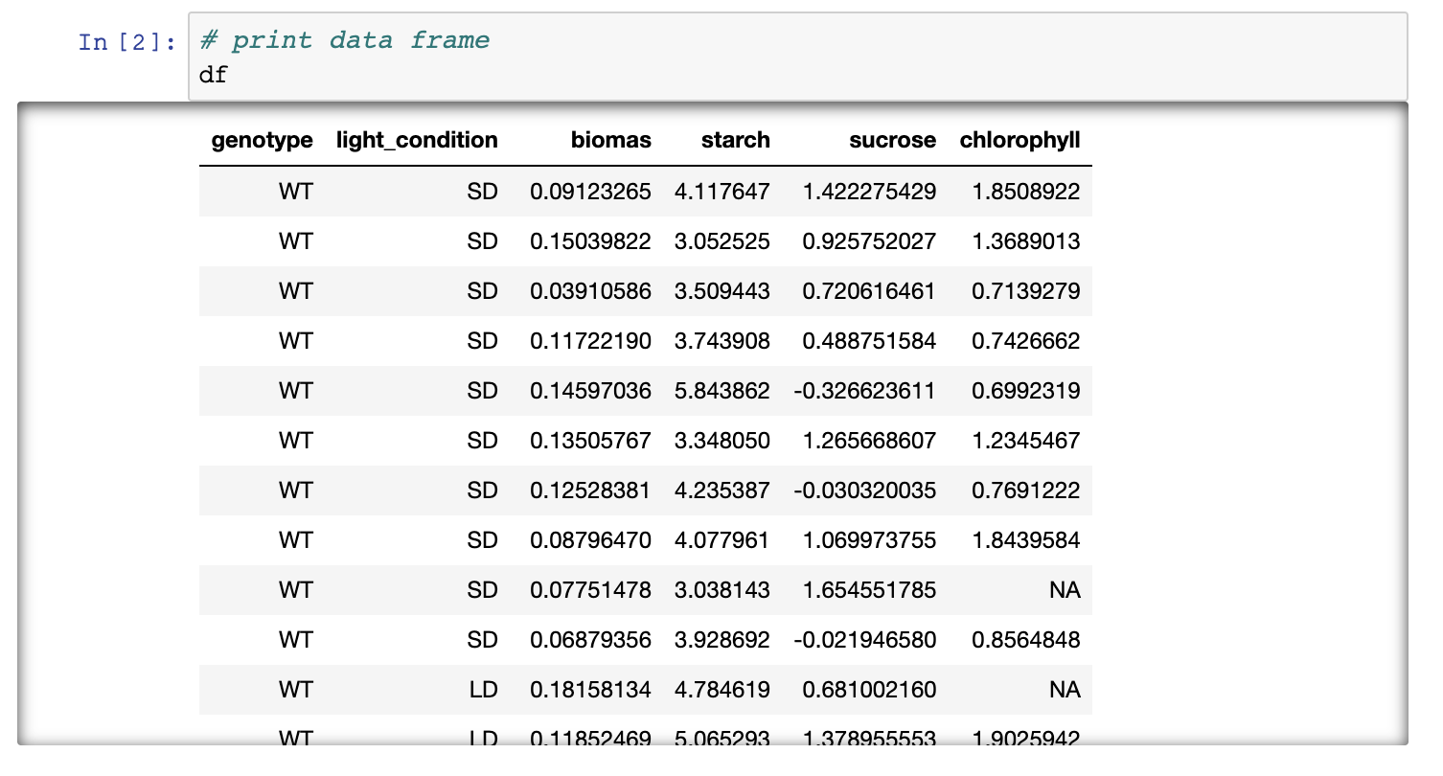This screenshot has width=1443, height=776.
Task: Click the comment '# print data frame'
Action: (x=344, y=40)
